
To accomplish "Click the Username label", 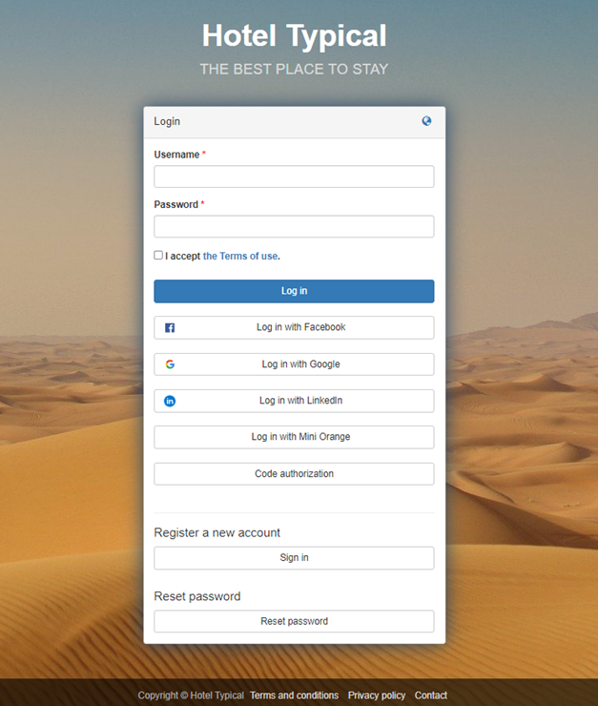I will pyautogui.click(x=176, y=155).
